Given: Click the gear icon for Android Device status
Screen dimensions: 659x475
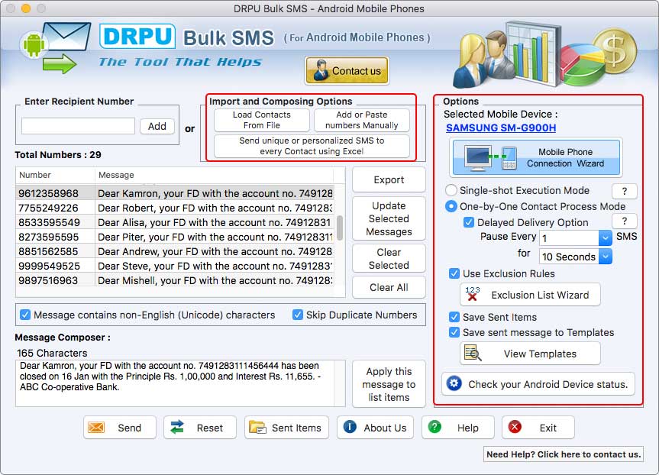Looking at the screenshot, I should tap(454, 383).
